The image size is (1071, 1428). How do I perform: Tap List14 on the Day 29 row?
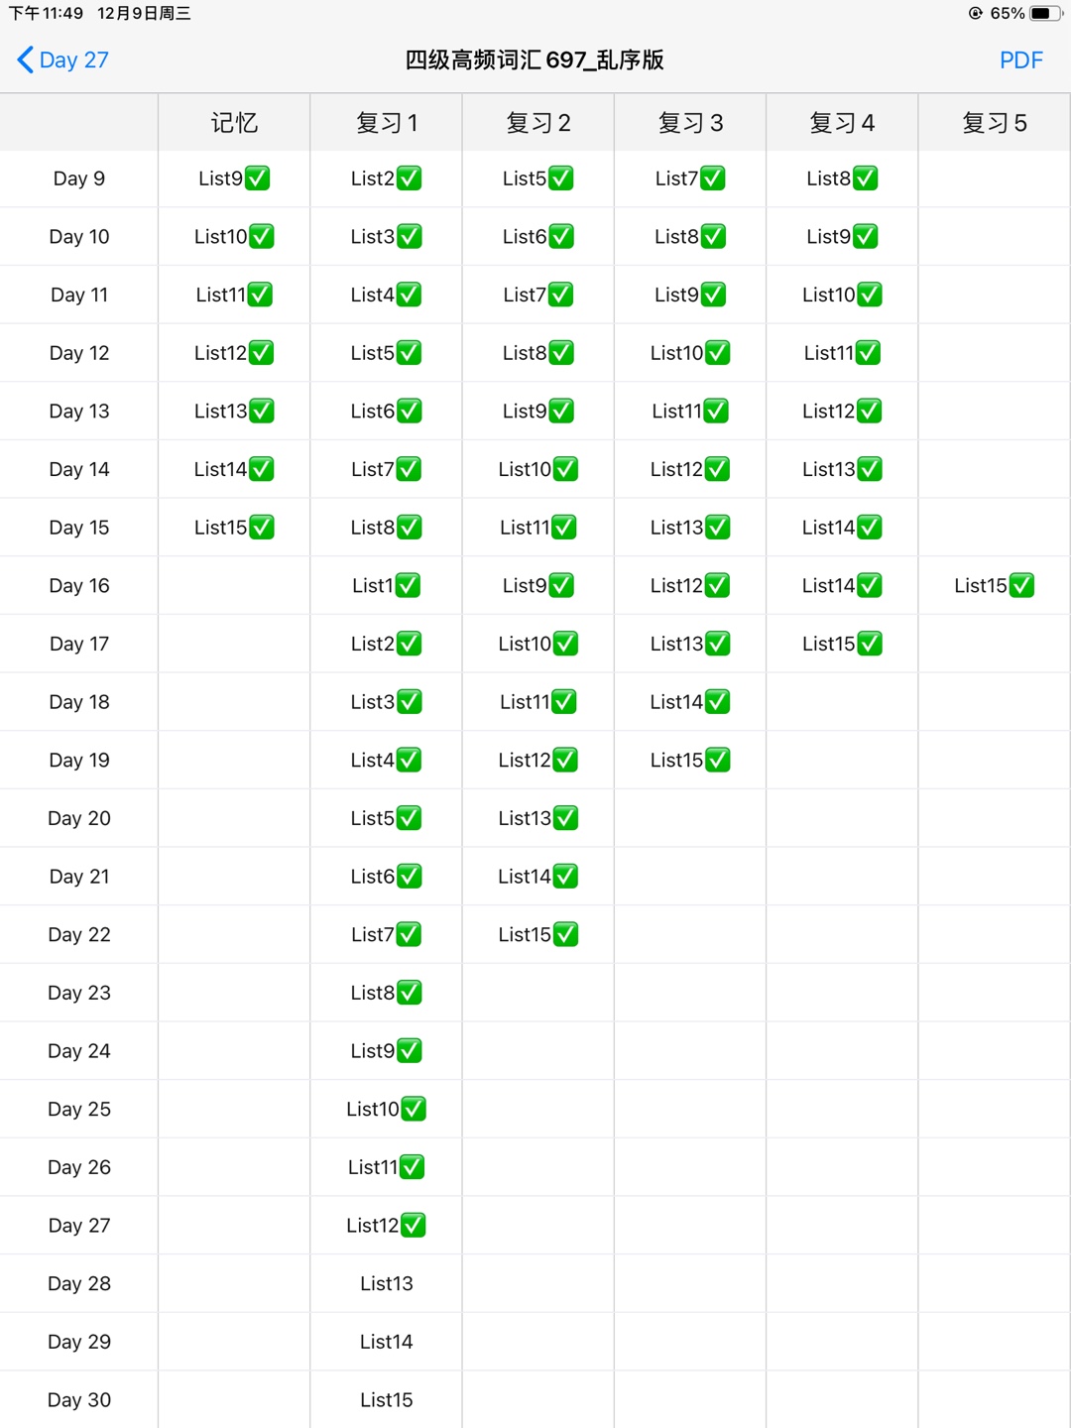point(386,1342)
